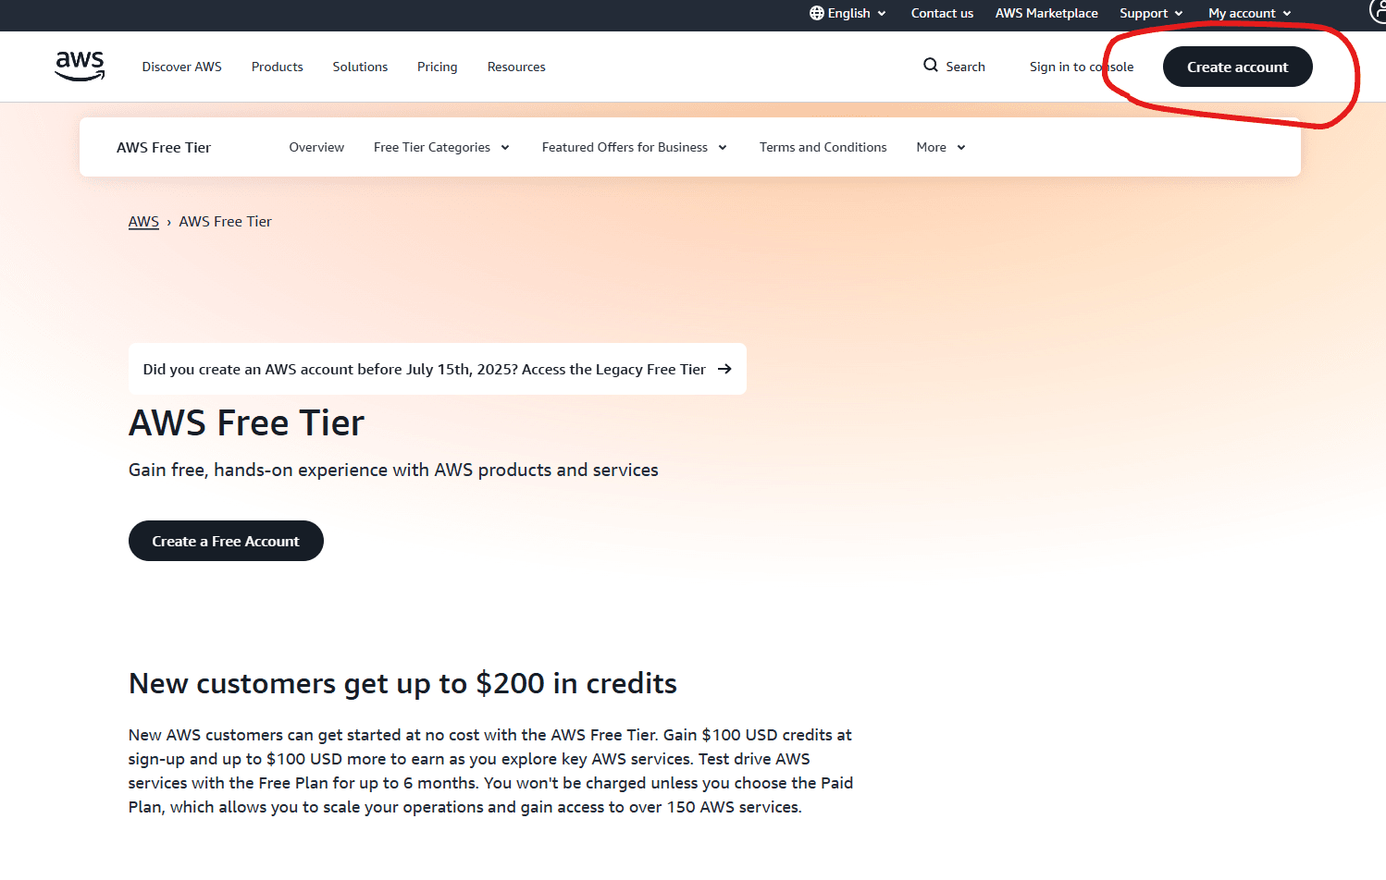The image size is (1386, 880).
Task: Expand the Support menu
Action: coord(1151,13)
